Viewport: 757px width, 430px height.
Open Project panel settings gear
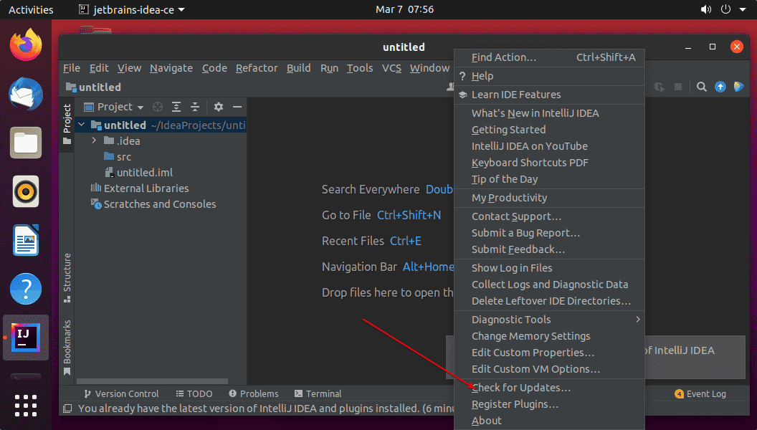click(217, 106)
